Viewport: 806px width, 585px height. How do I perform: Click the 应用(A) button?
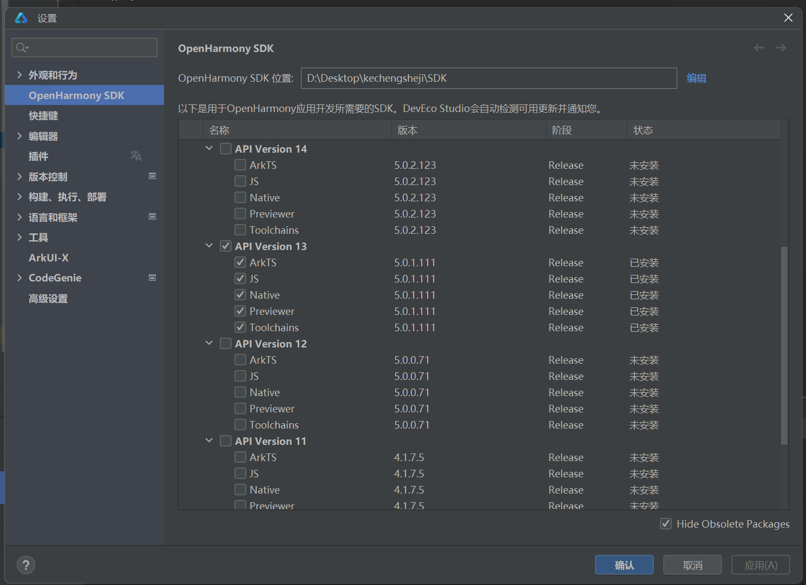(761, 565)
